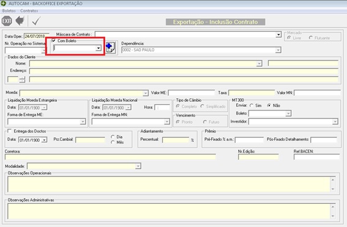The width and height of the screenshot is (347, 227).
Task: Expand the Modalidade dropdown
Action: click(138, 166)
